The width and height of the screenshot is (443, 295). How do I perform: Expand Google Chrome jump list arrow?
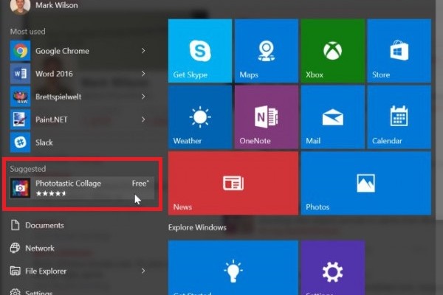click(143, 51)
